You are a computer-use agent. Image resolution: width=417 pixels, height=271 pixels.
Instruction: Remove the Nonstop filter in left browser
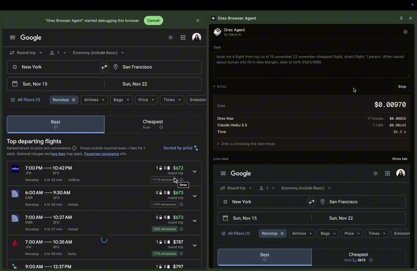click(74, 100)
